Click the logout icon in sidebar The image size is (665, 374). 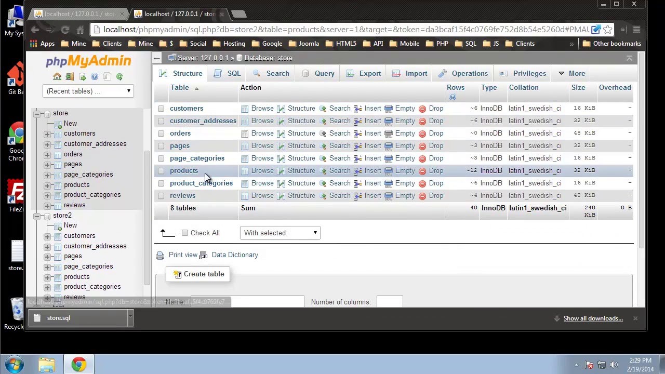70,77
